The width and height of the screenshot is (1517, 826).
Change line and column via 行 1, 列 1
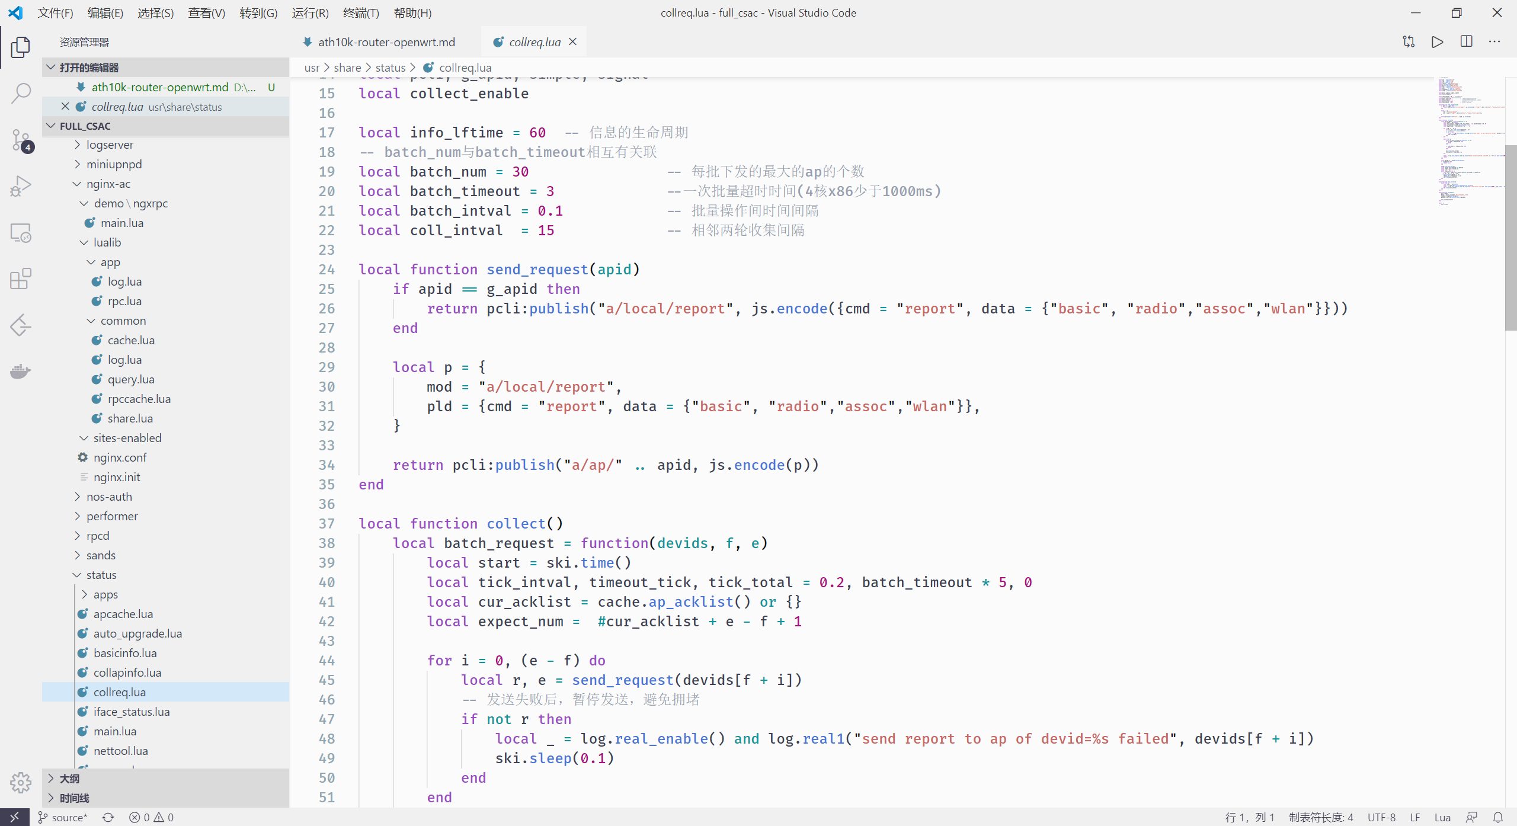pos(1249,817)
